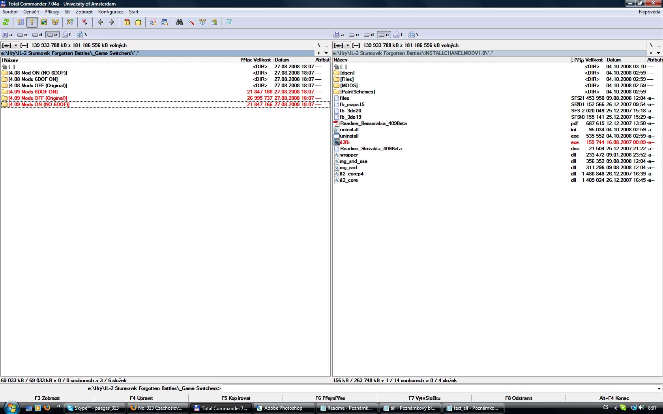663x414 pixels.
Task: Select drive c in the left panel
Action: (22, 35)
